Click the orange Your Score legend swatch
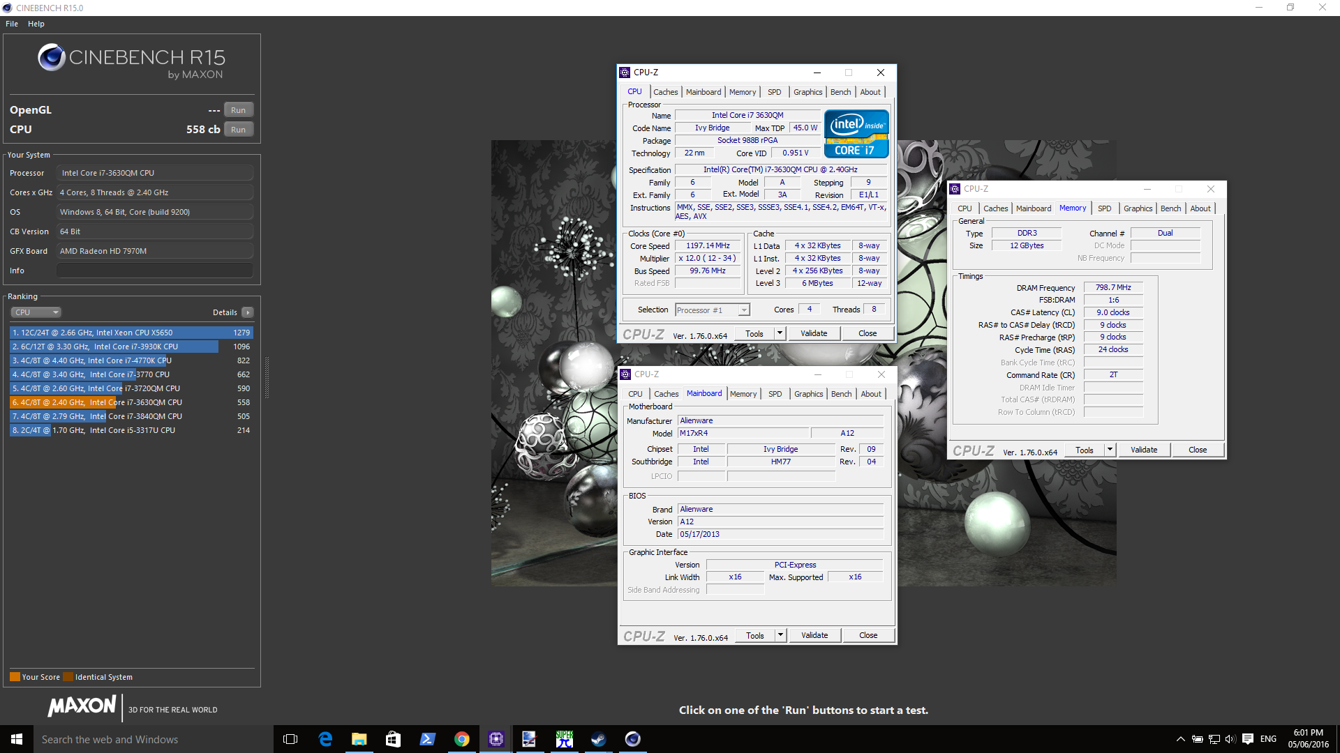Image resolution: width=1340 pixels, height=753 pixels. click(x=15, y=676)
